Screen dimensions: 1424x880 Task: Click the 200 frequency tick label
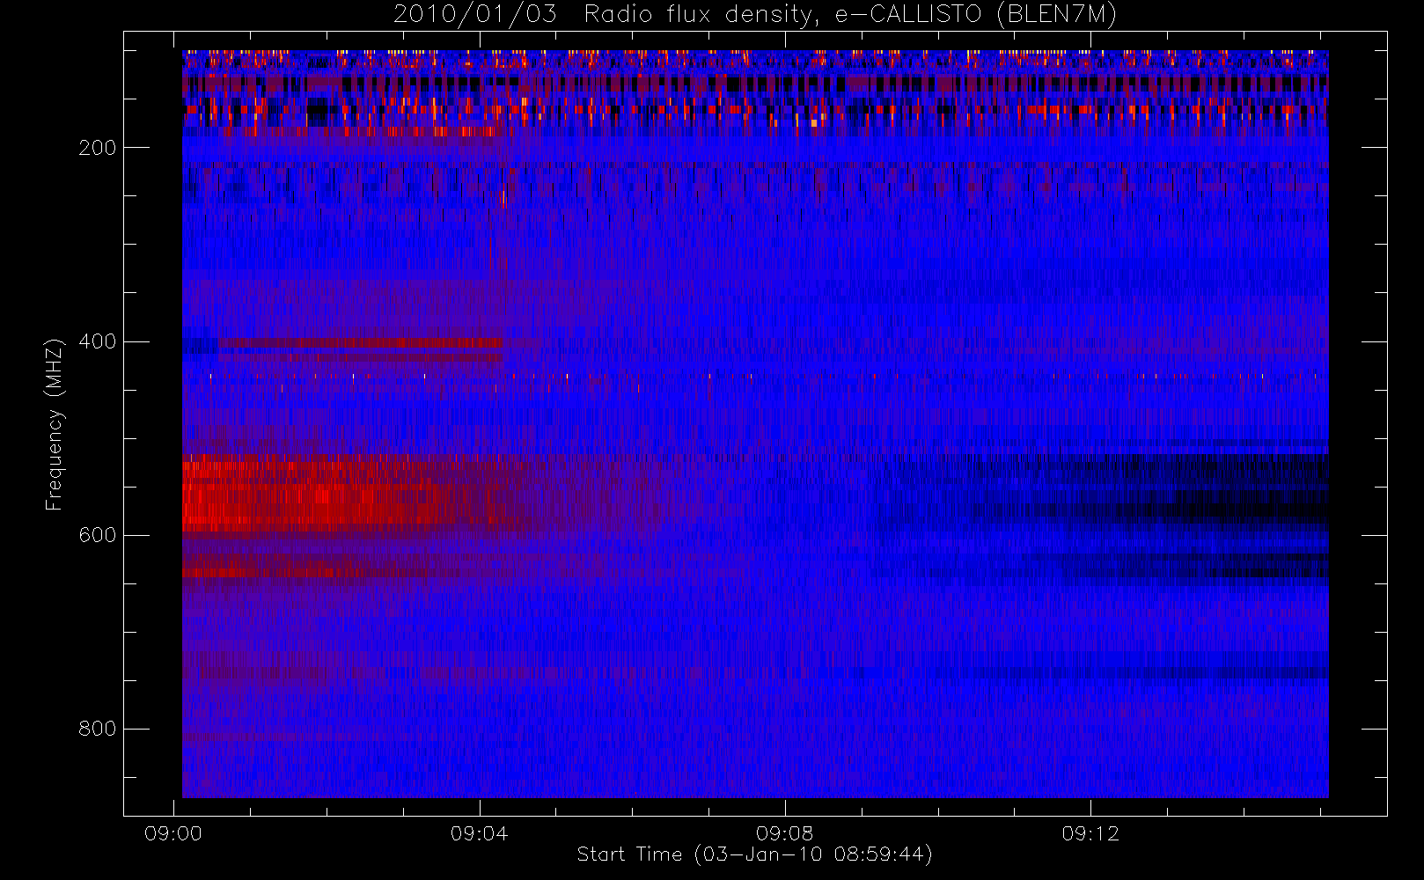click(98, 148)
